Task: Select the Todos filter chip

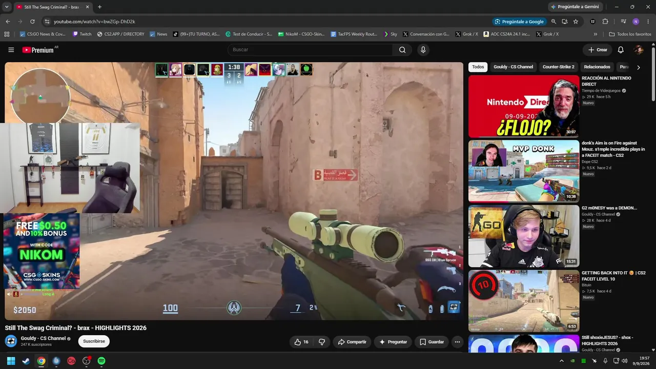Action: [x=478, y=67]
